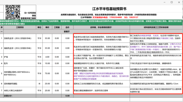Click the 扫一扫可添加微信 label beside QR code

click(x=30, y=14)
